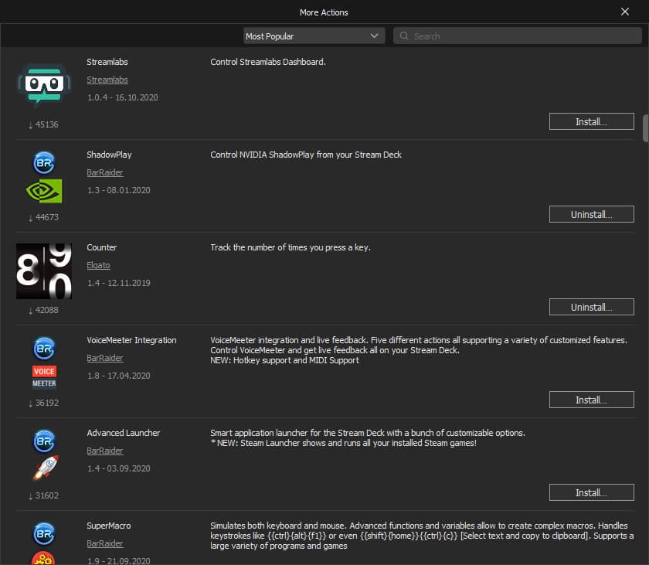Install VoiceMeeter Integration plugin
Viewport: 649px width, 565px height.
(592, 400)
